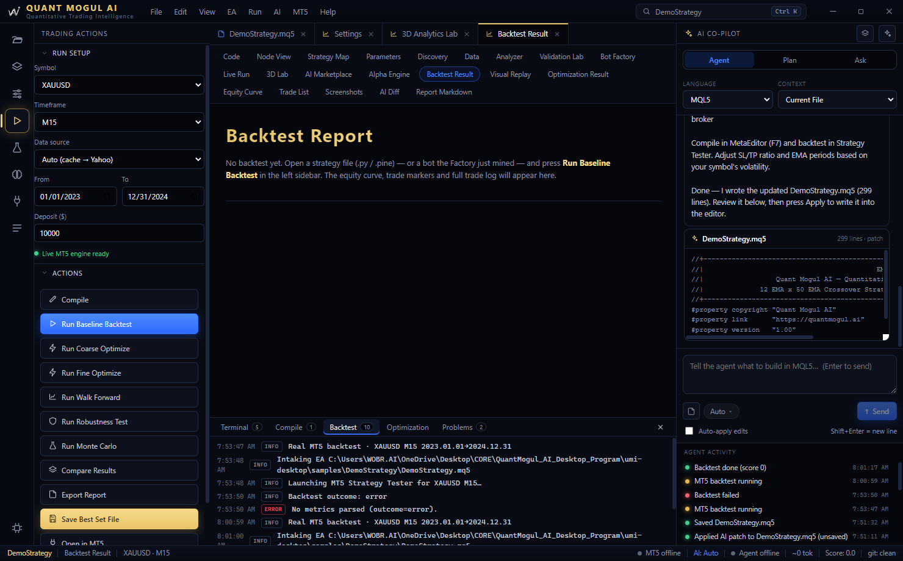This screenshot has height=561, width=903.
Task: Open the To date calendar picker
Action: 194,197
